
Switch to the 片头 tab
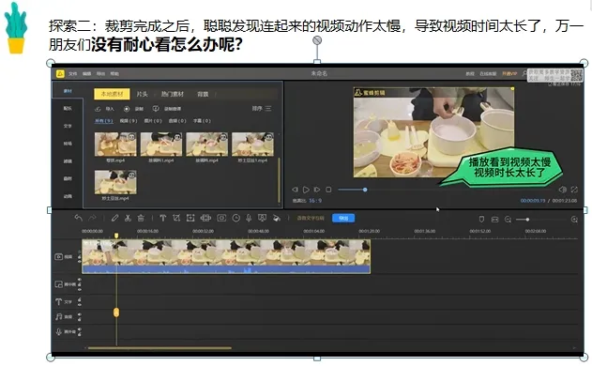click(142, 94)
